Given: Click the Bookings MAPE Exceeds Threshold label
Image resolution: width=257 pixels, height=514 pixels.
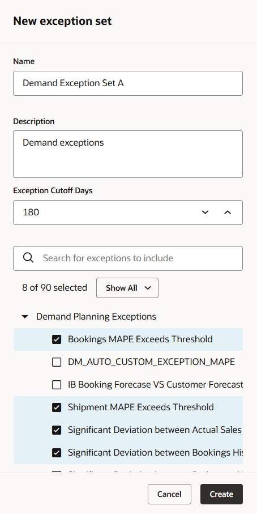Looking at the screenshot, I should tap(140, 339).
